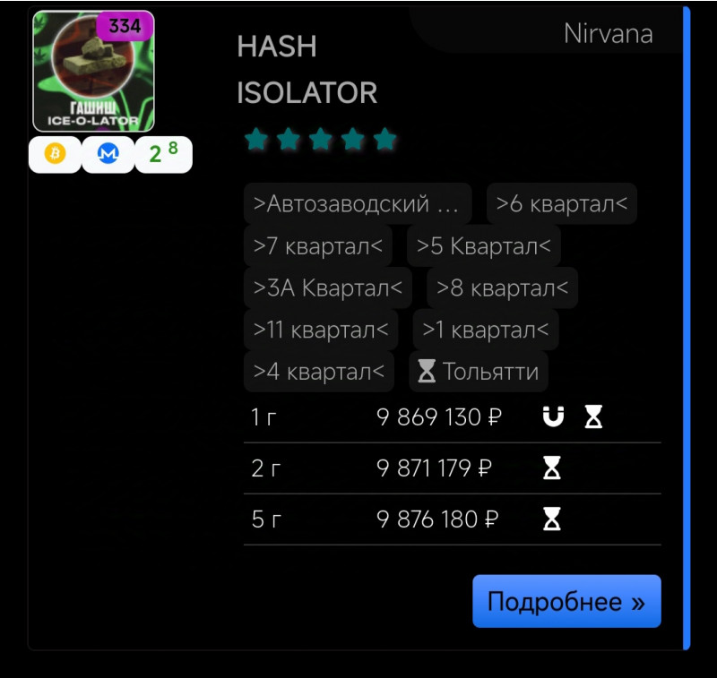Open the Nirvana shop link
The width and height of the screenshot is (717, 678).
point(608,34)
